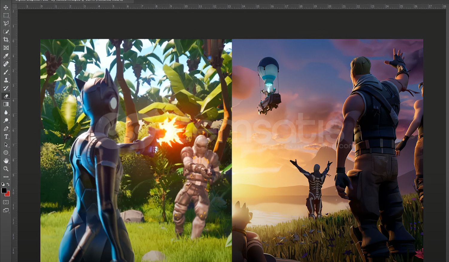The width and height of the screenshot is (449, 262).
Task: Choose the Polygonal Lasso tool
Action: point(6,23)
